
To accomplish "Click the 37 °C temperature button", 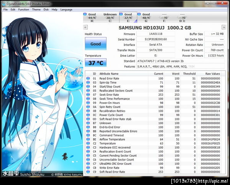I will pyautogui.click(x=95, y=63).
